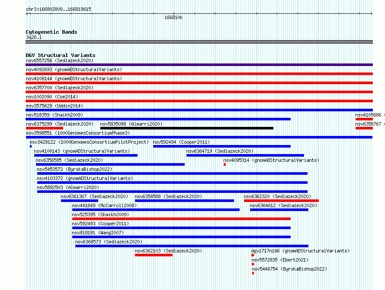Open esv3598551 (1000GenomesConsortiumPhase3) label

pos(78,133)
